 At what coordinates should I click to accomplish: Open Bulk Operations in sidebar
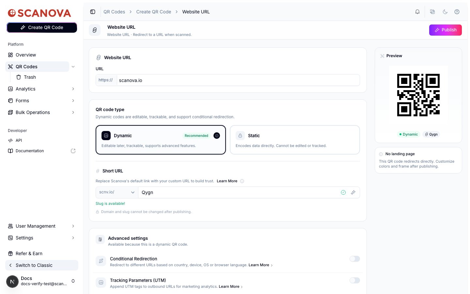coord(38,112)
